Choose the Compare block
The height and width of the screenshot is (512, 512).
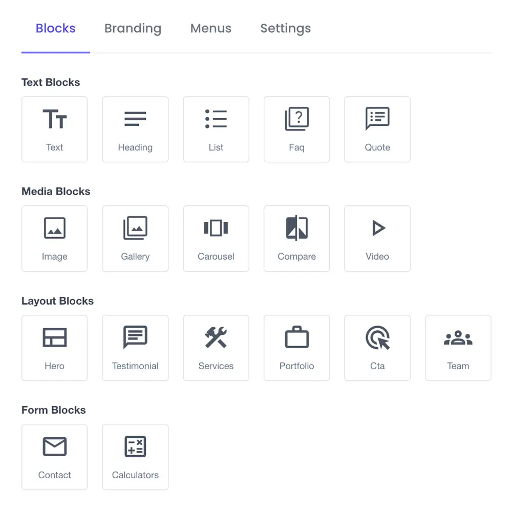tap(296, 238)
